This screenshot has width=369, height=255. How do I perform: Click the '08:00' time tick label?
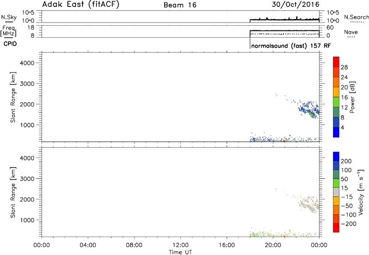[134, 245]
